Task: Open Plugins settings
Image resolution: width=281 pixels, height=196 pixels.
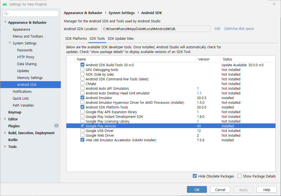Action: click(14, 126)
